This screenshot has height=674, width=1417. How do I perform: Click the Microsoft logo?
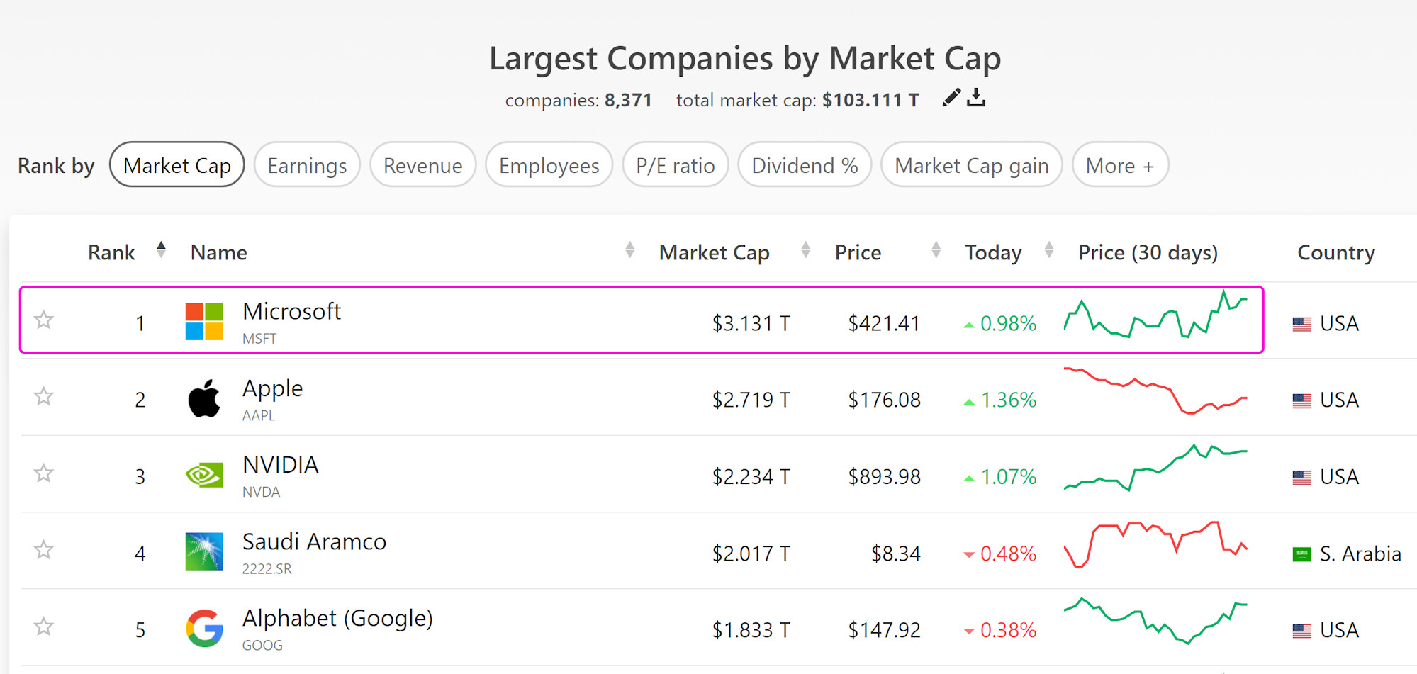click(x=204, y=322)
